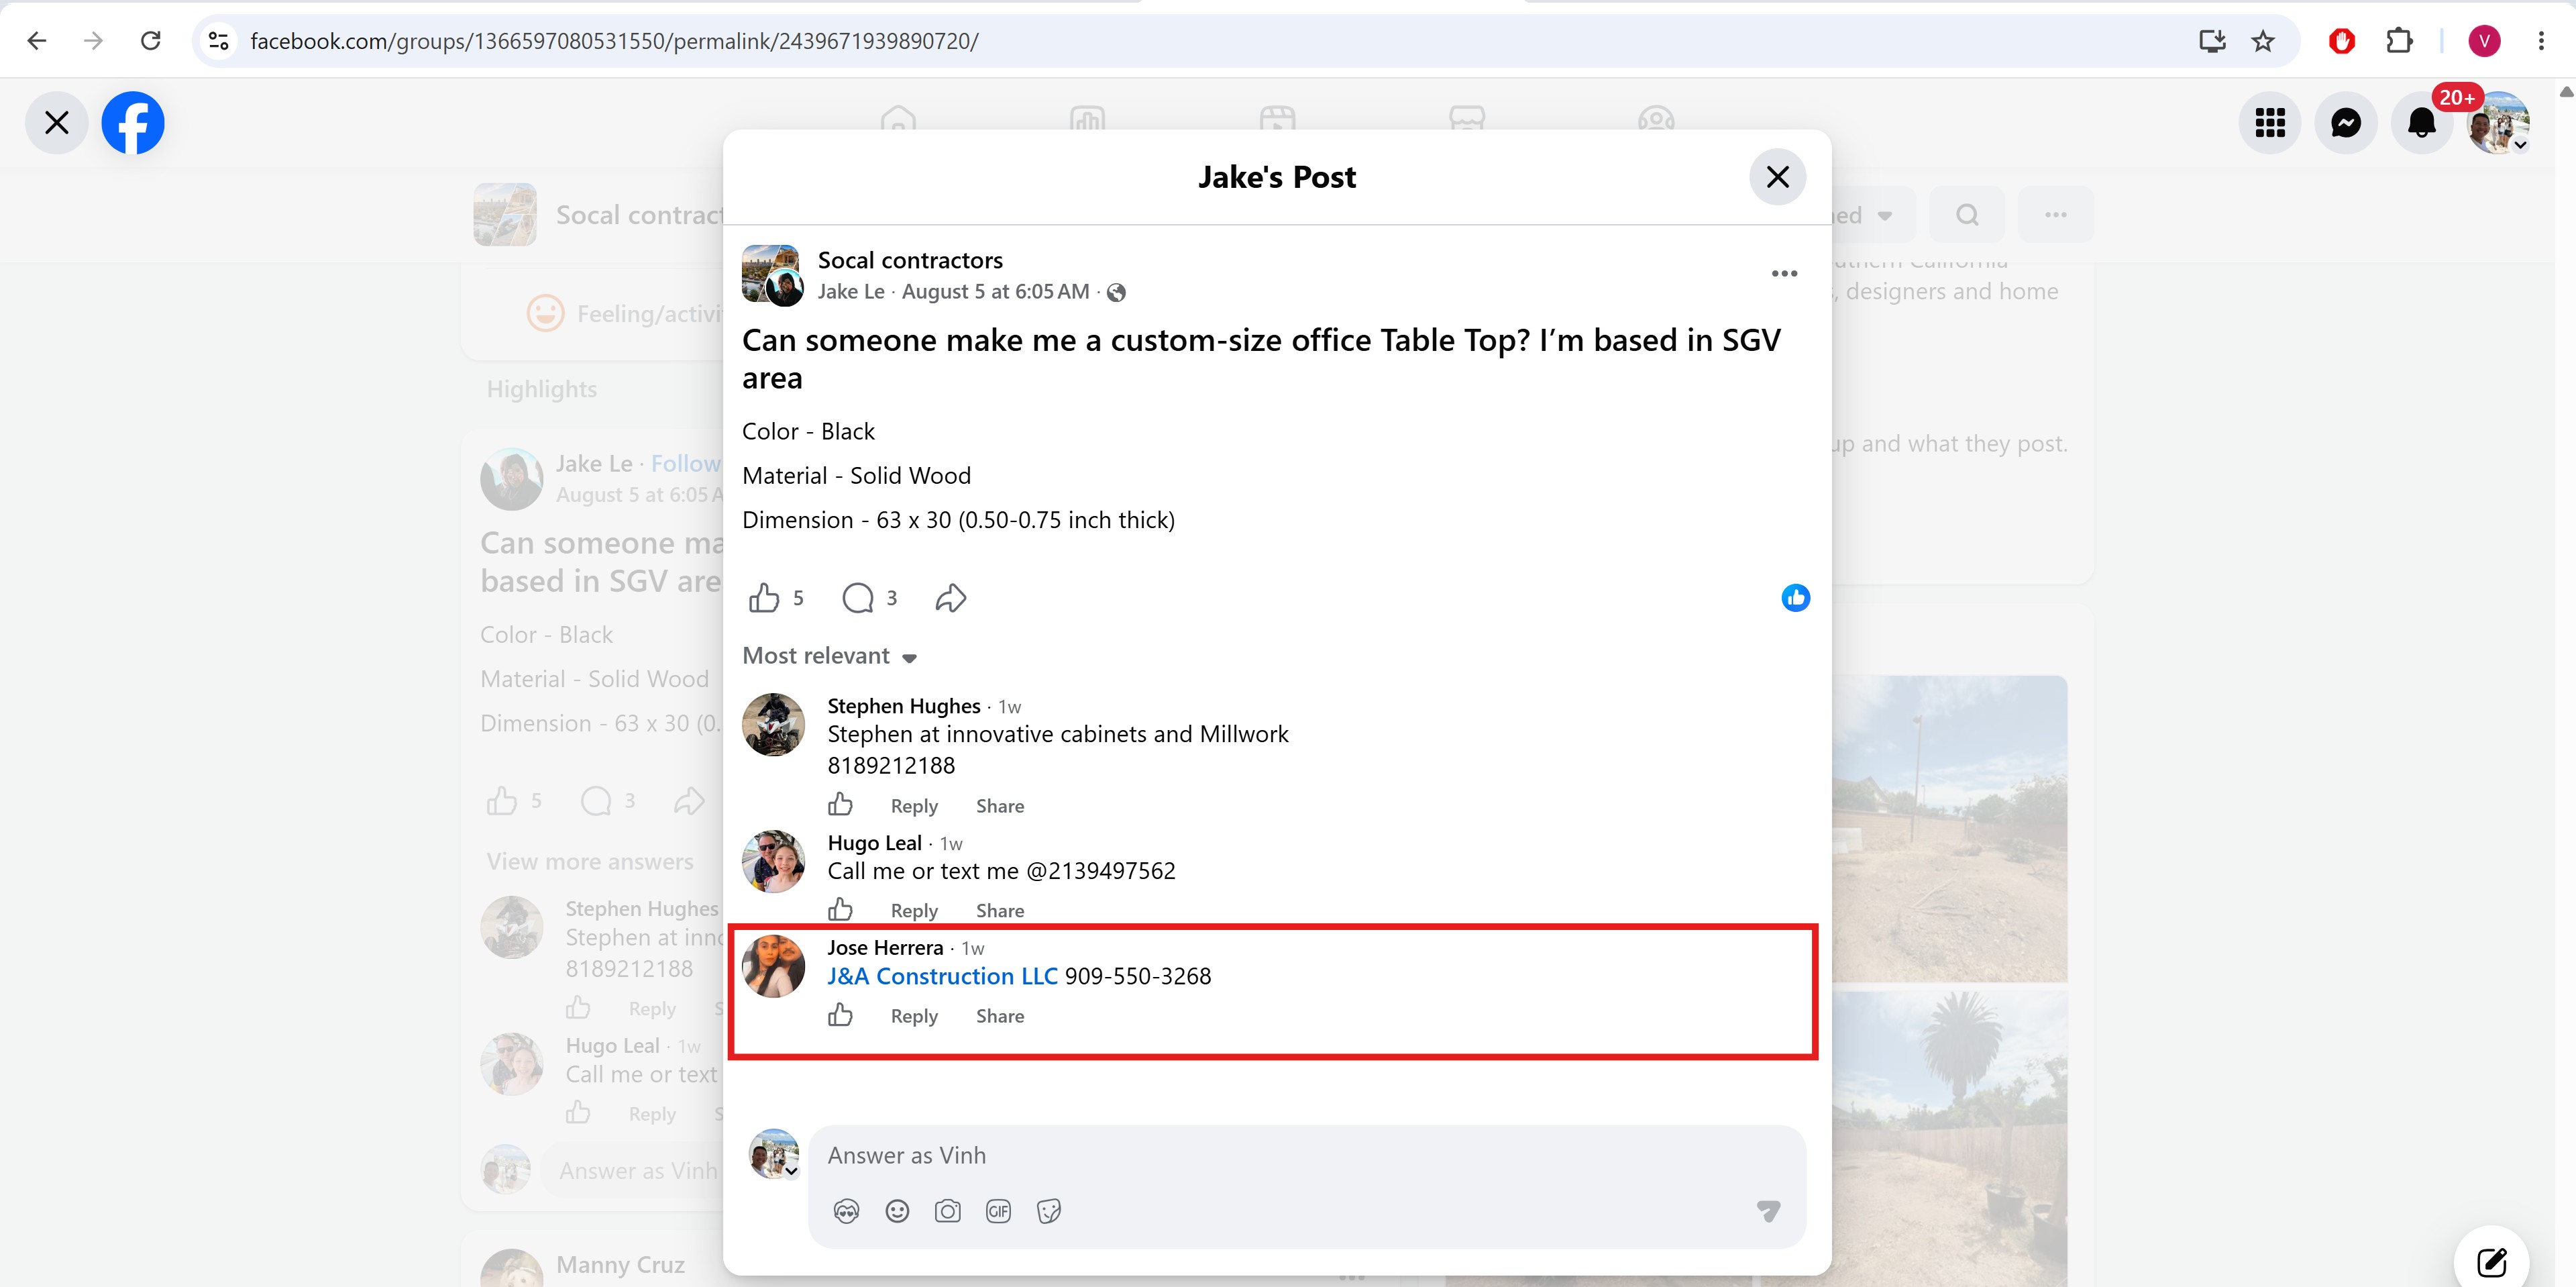Like Jose Herrera's comment
The height and width of the screenshot is (1287, 2576).
(840, 1015)
